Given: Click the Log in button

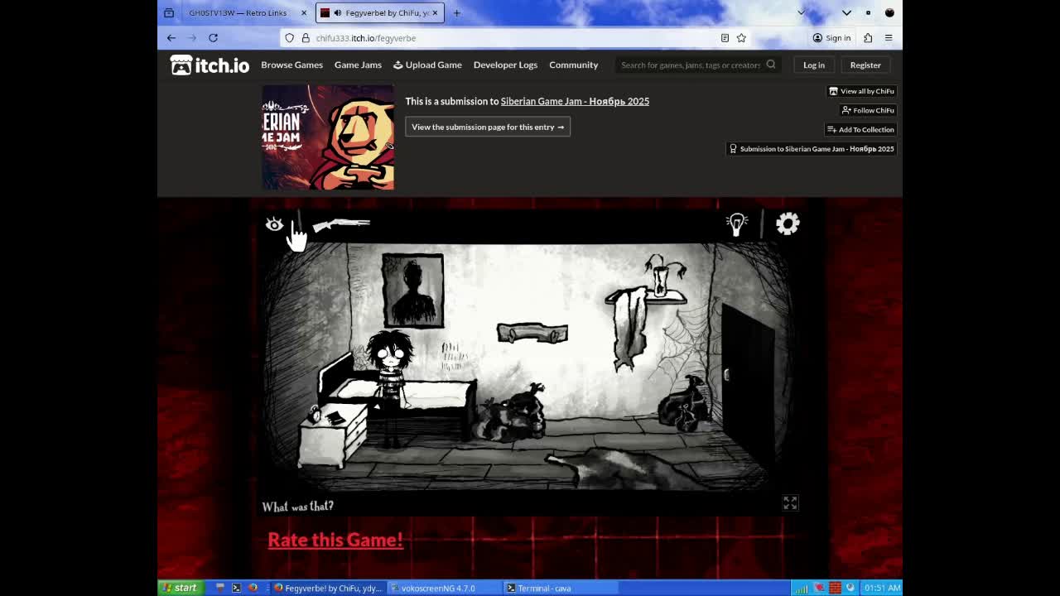Looking at the screenshot, I should tap(814, 65).
